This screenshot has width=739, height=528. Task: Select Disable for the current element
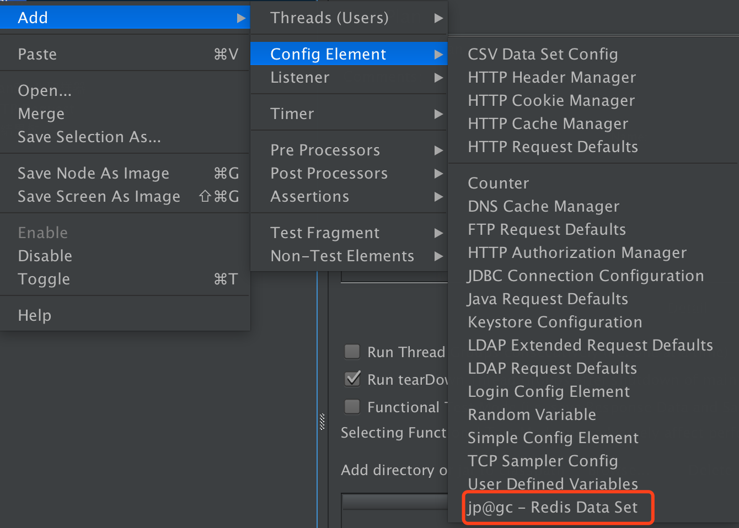click(x=45, y=255)
